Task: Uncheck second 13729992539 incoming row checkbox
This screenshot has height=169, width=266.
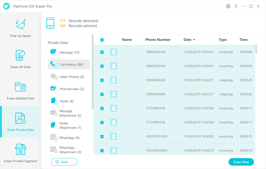Action: pyautogui.click(x=102, y=122)
